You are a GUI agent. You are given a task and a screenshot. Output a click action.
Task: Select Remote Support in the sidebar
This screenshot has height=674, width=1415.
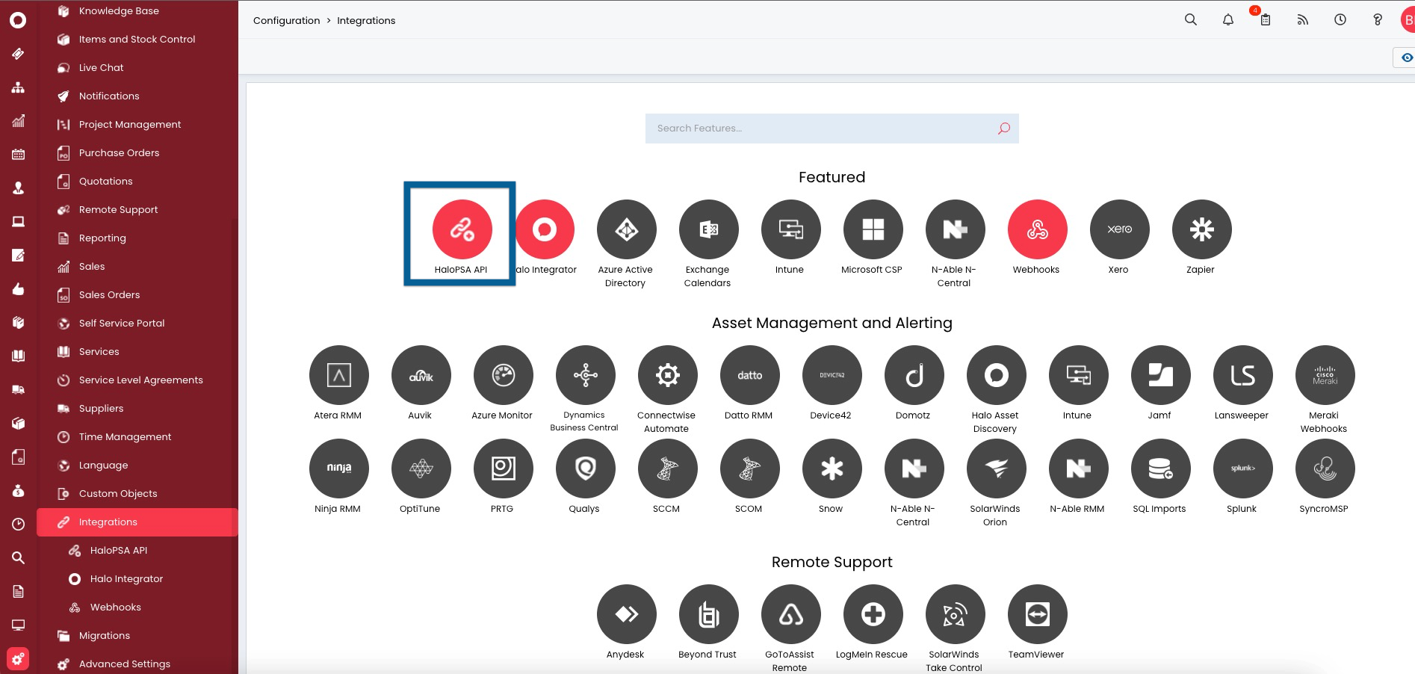click(137, 210)
